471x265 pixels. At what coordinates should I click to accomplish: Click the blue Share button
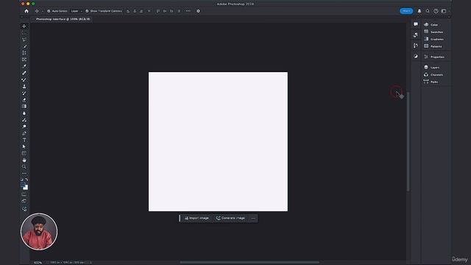(x=406, y=11)
